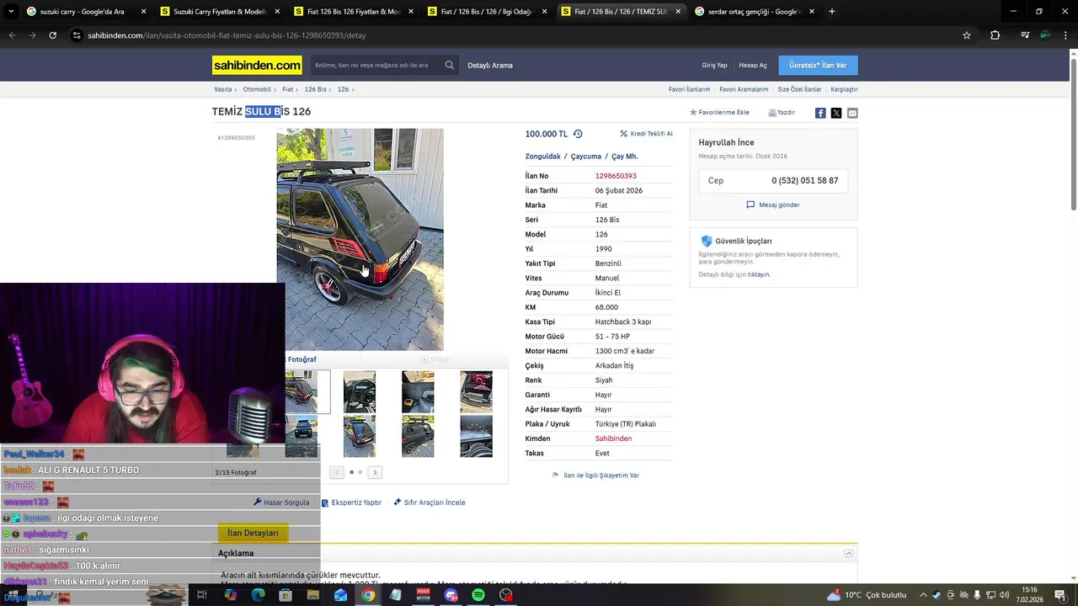Click the browser address bar URL
The image size is (1078, 606).
pyautogui.click(x=227, y=35)
